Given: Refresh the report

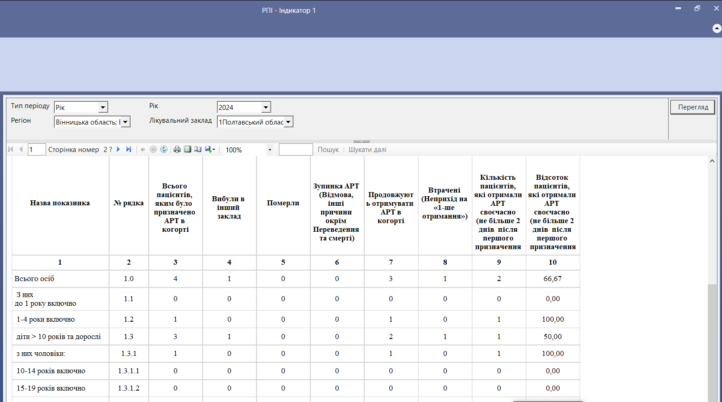Looking at the screenshot, I should [x=164, y=149].
